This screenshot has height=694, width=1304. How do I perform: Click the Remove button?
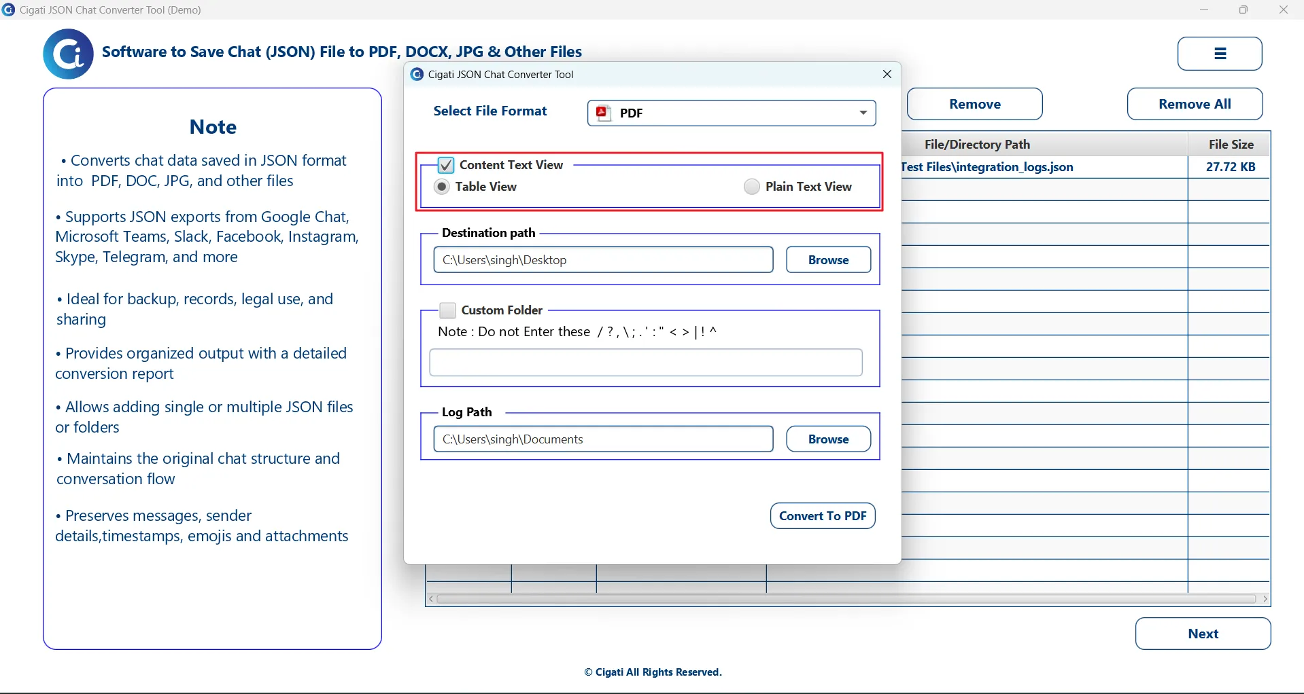pyautogui.click(x=975, y=104)
